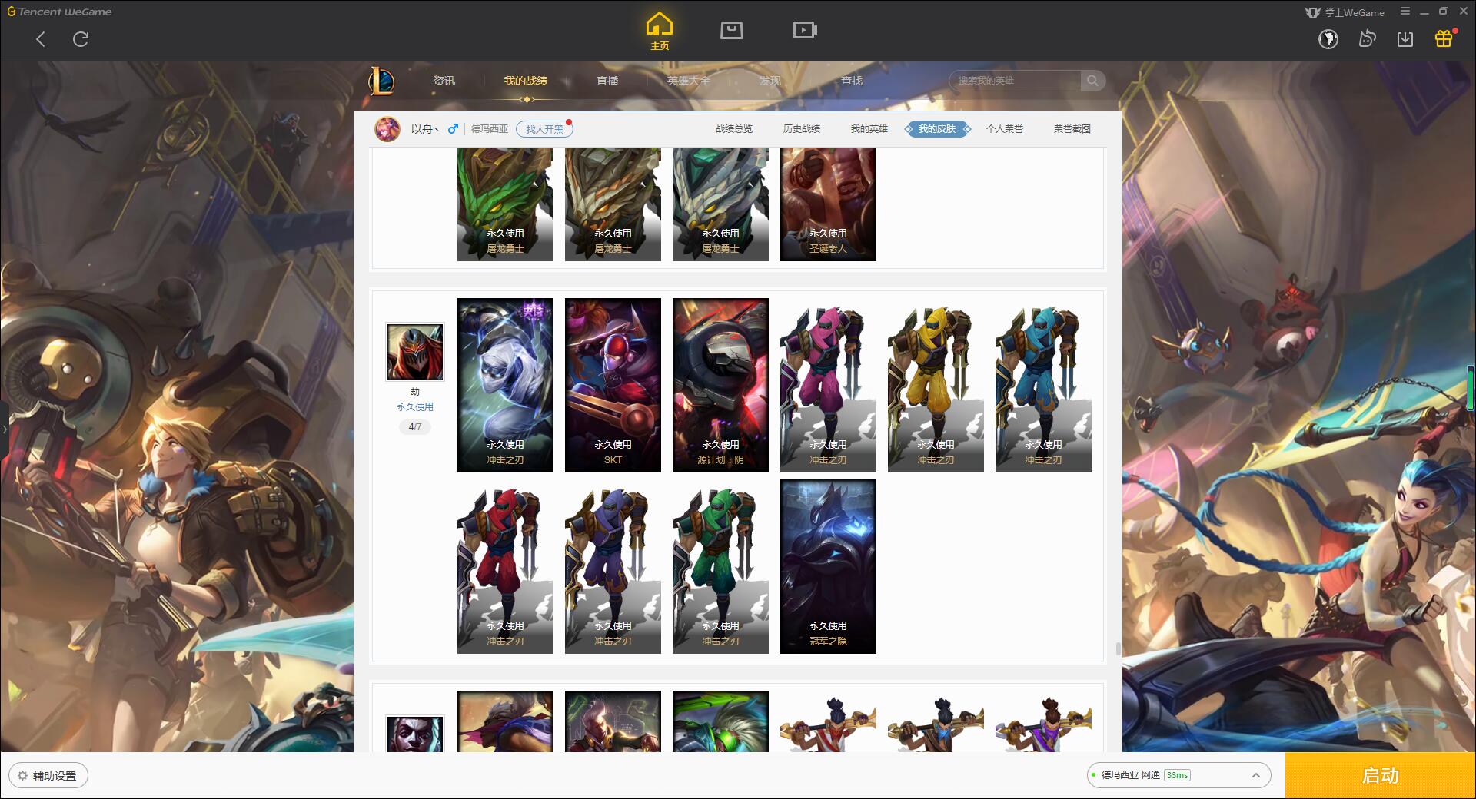Select the SKT 劫 skin

coord(613,385)
